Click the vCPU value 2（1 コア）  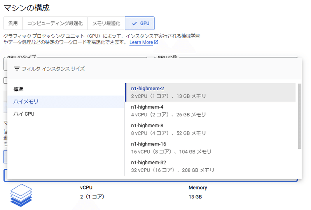click(92, 197)
